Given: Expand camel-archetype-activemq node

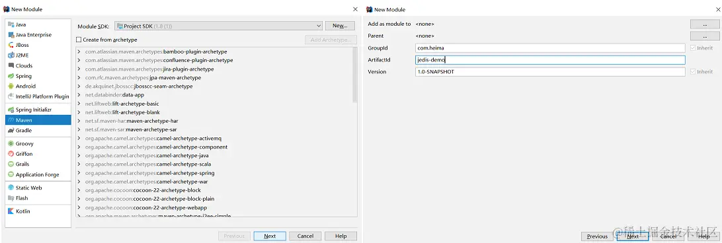Looking at the screenshot, I should pyautogui.click(x=79, y=138).
